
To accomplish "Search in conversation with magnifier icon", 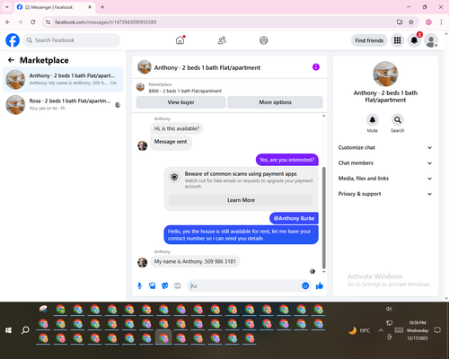I will pyautogui.click(x=398, y=120).
